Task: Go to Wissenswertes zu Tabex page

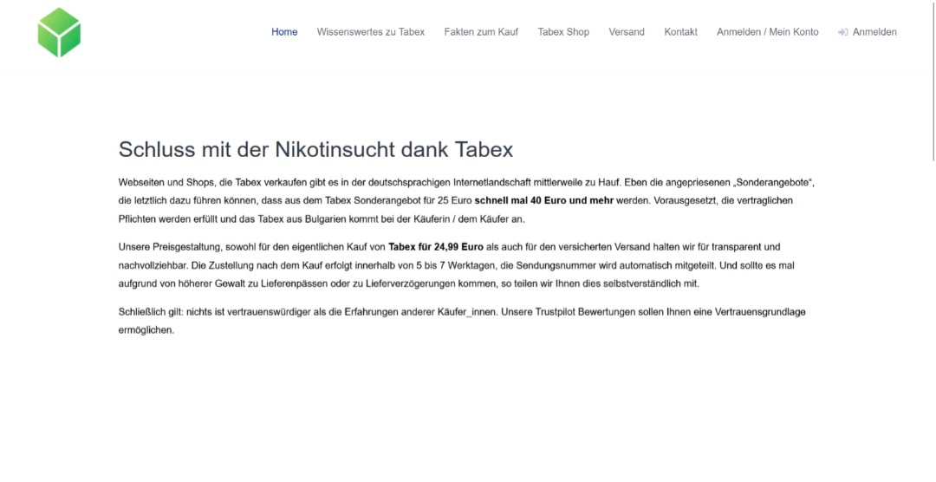Action: 371,32
